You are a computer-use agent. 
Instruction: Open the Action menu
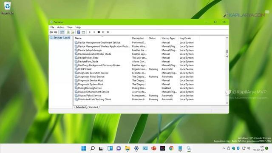(x=61, y=27)
